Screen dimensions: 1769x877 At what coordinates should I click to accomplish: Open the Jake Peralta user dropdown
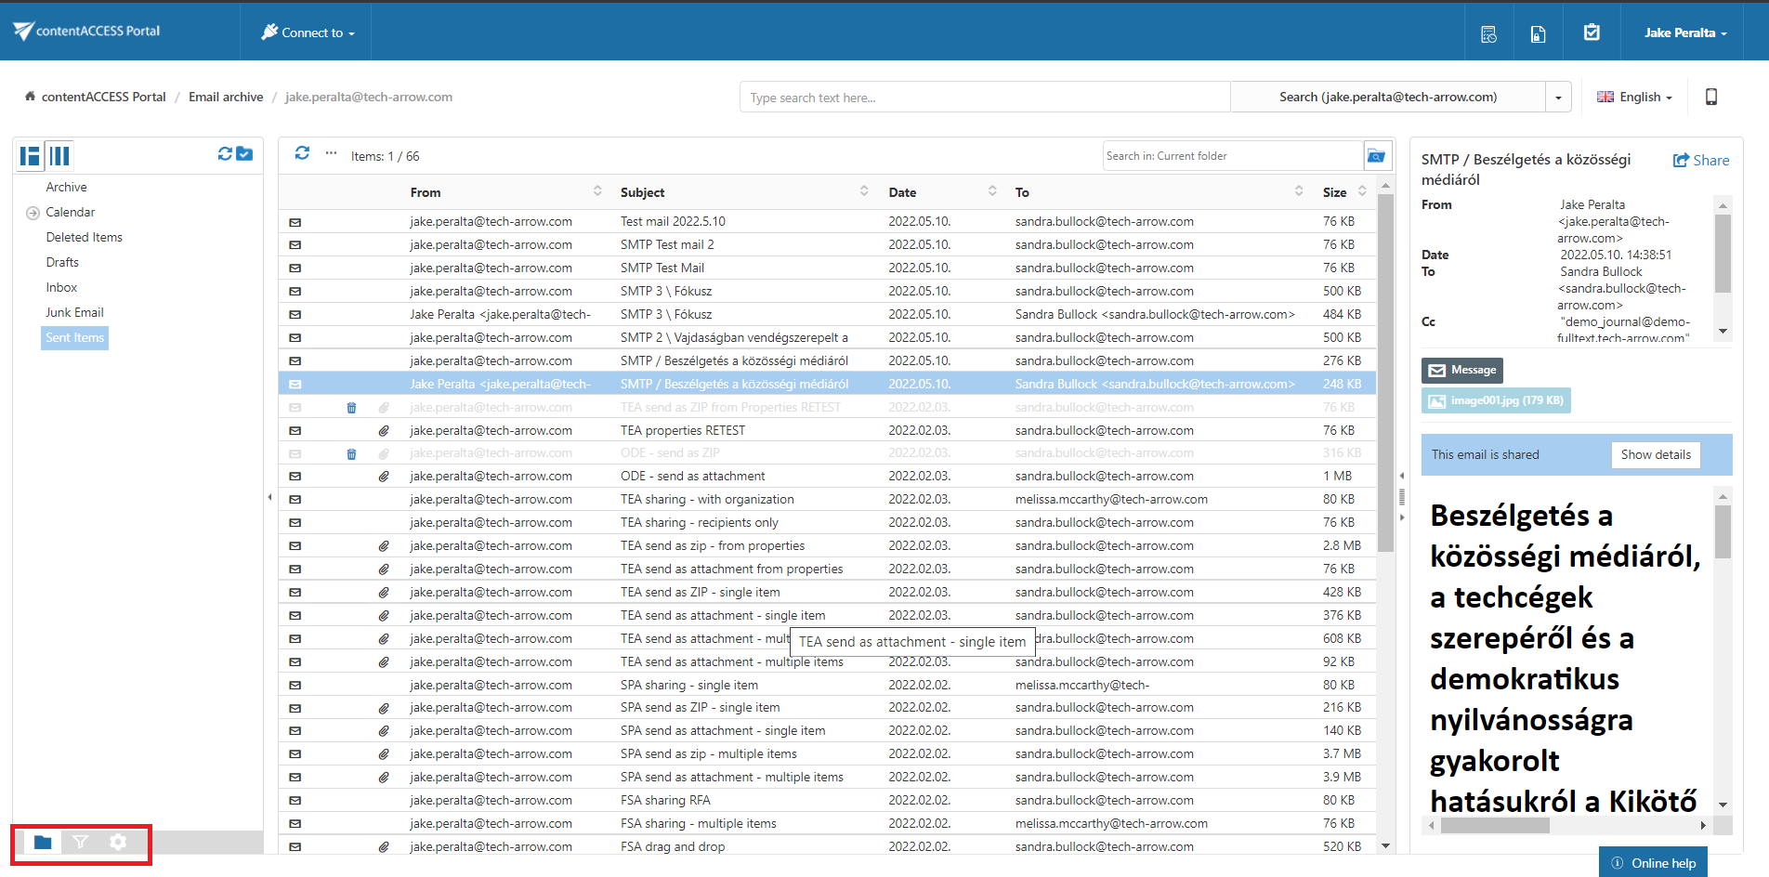(x=1684, y=33)
